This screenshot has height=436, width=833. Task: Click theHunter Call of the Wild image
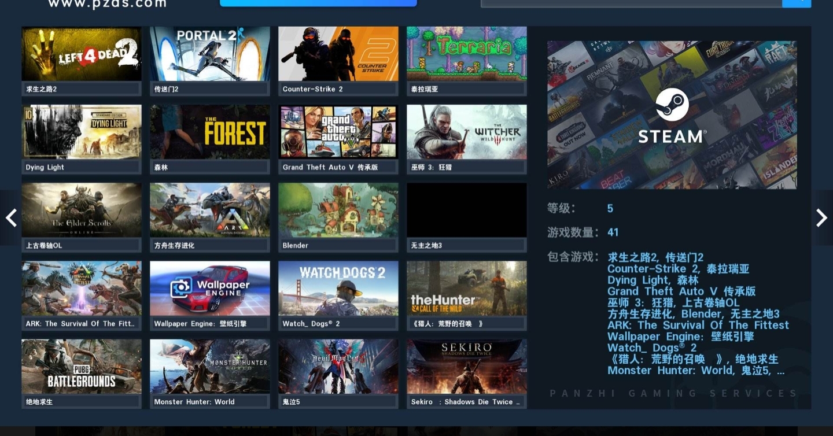[467, 288]
